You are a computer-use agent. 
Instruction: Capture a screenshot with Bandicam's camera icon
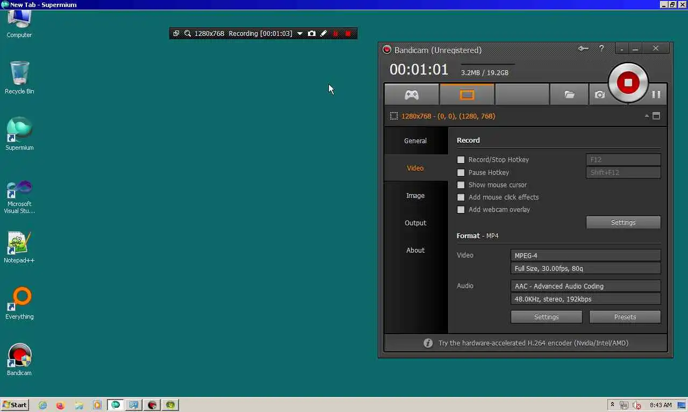tap(600, 94)
